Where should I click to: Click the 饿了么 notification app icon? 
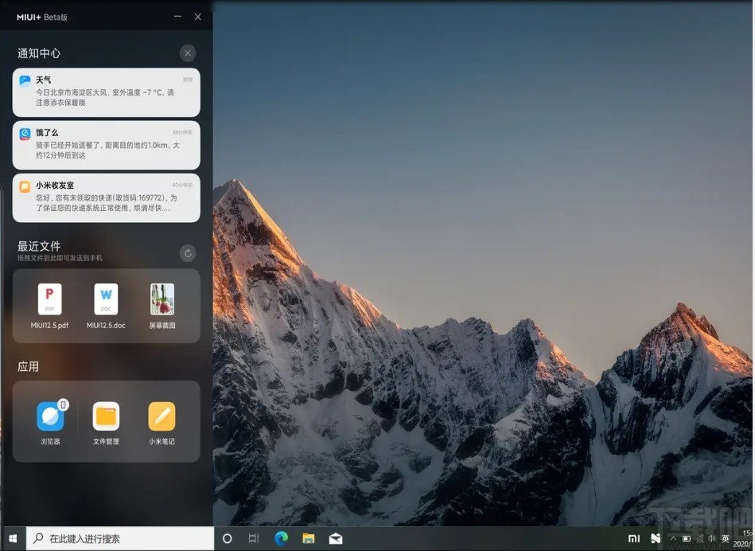25,132
